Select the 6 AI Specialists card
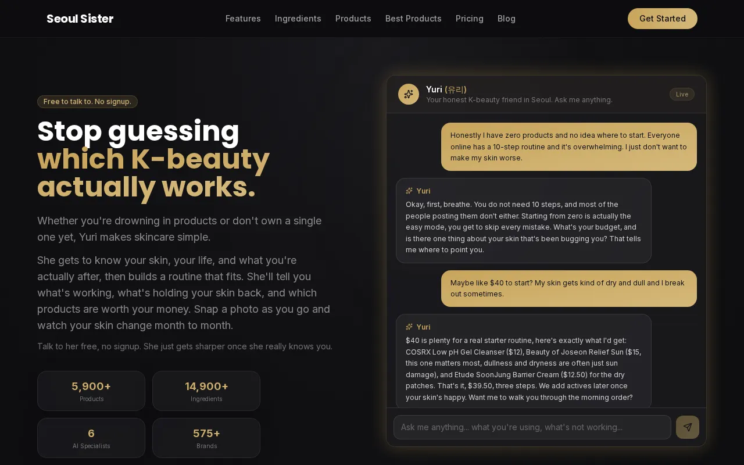This screenshot has height=465, width=744. point(91,438)
